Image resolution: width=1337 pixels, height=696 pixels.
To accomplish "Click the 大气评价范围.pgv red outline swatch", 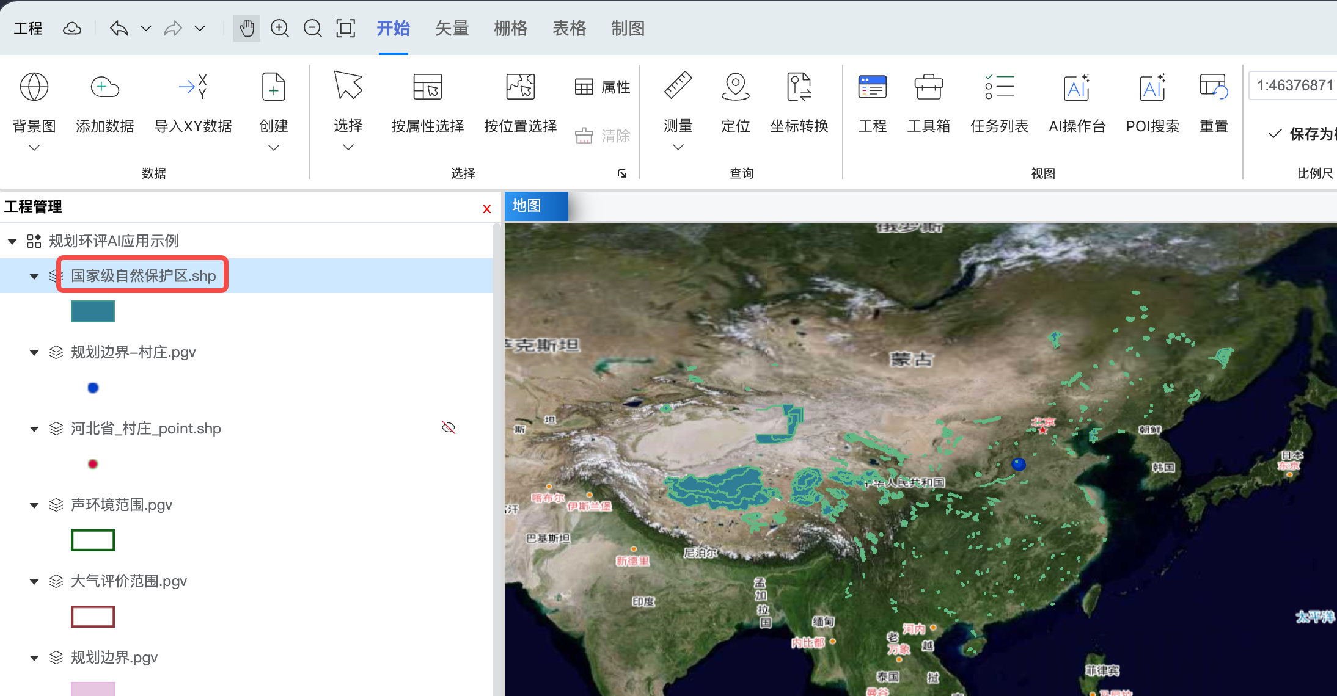I will (x=93, y=617).
